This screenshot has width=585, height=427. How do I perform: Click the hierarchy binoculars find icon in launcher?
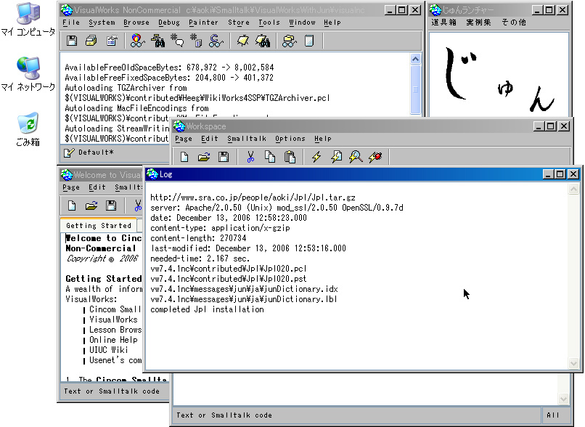(x=157, y=41)
